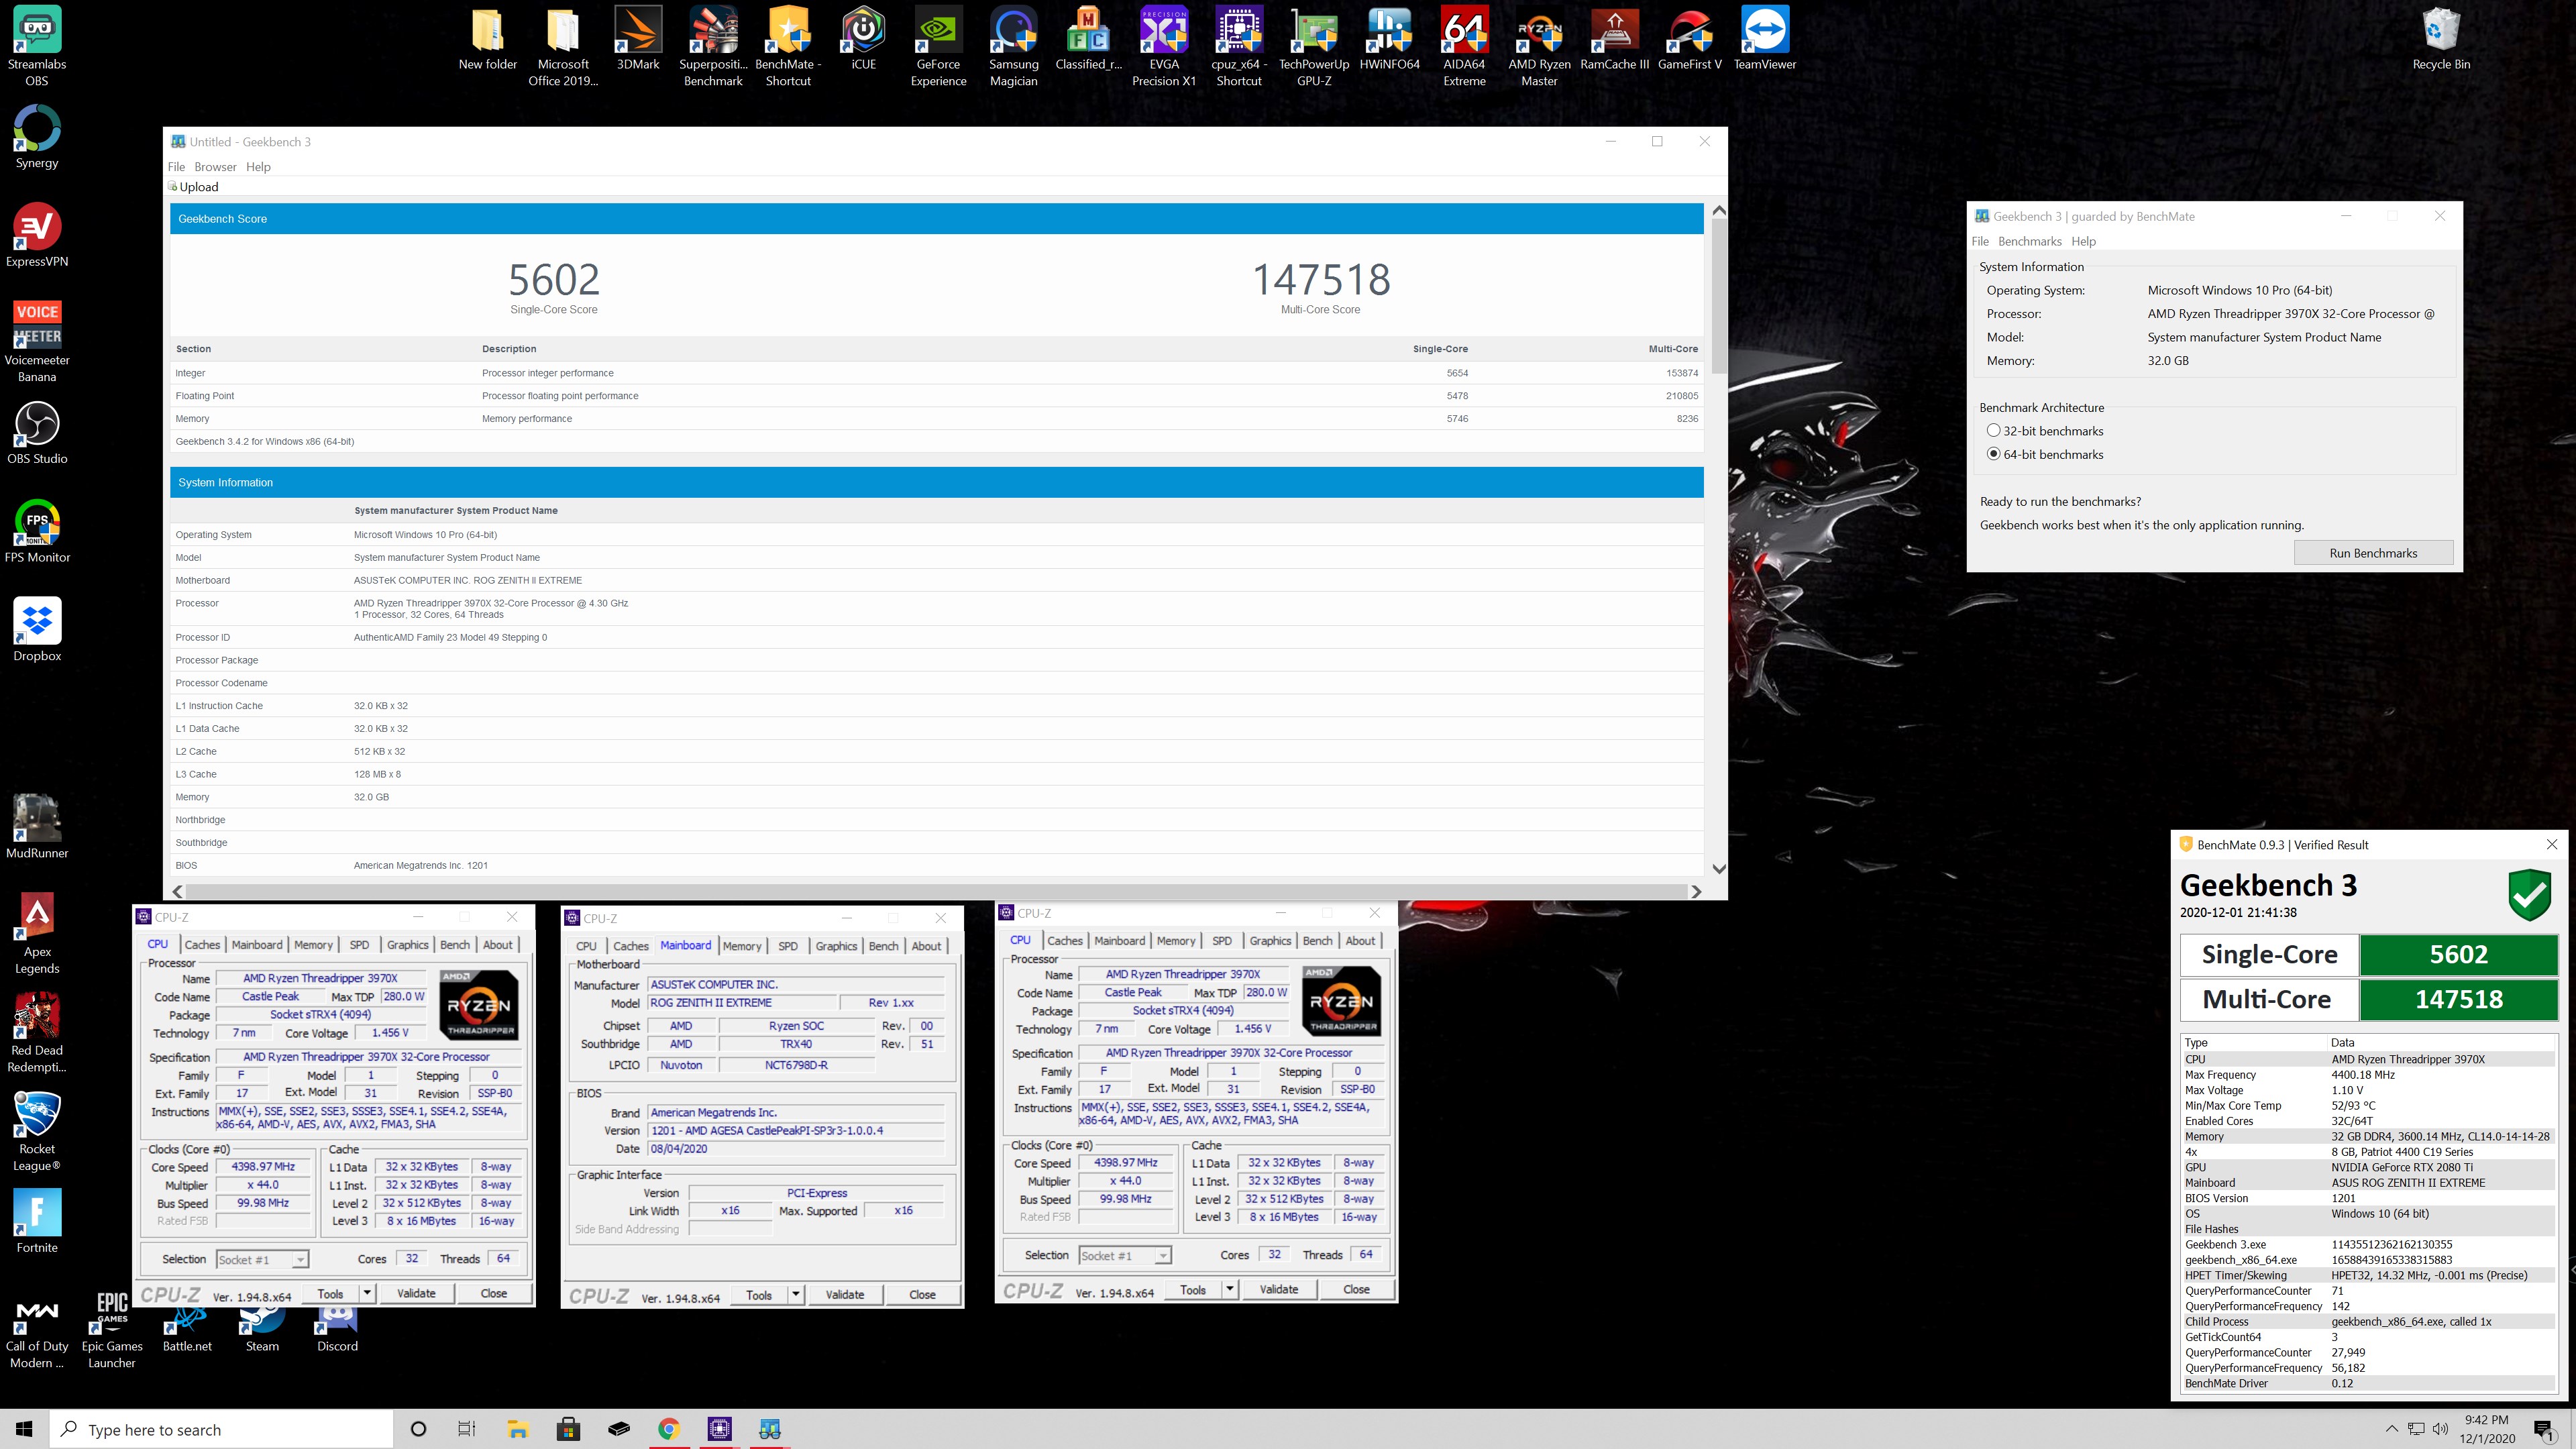Image resolution: width=2576 pixels, height=1449 pixels.
Task: Open the Cortana circle on taskbar
Action: (x=418, y=1429)
